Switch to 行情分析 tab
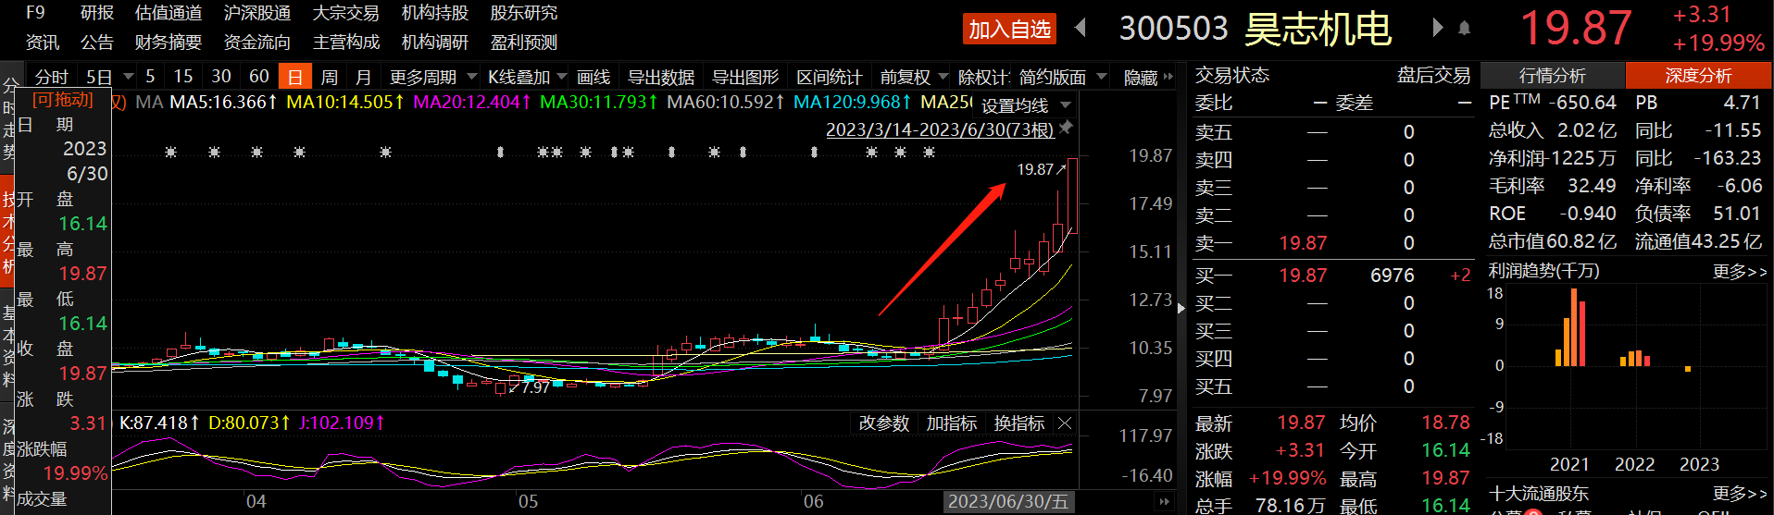The image size is (1774, 515). point(1553,76)
